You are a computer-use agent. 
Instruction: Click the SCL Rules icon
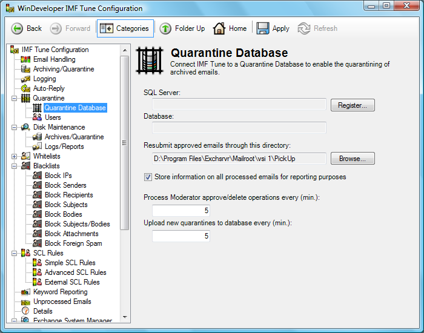click(25, 253)
